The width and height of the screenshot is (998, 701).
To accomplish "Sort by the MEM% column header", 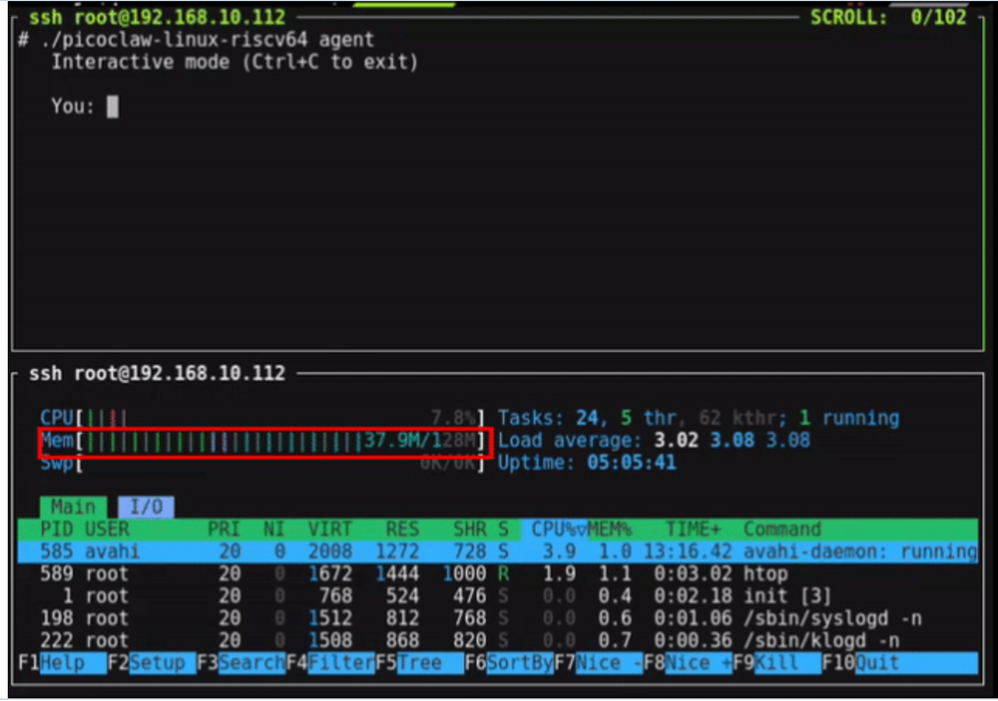I will (610, 528).
